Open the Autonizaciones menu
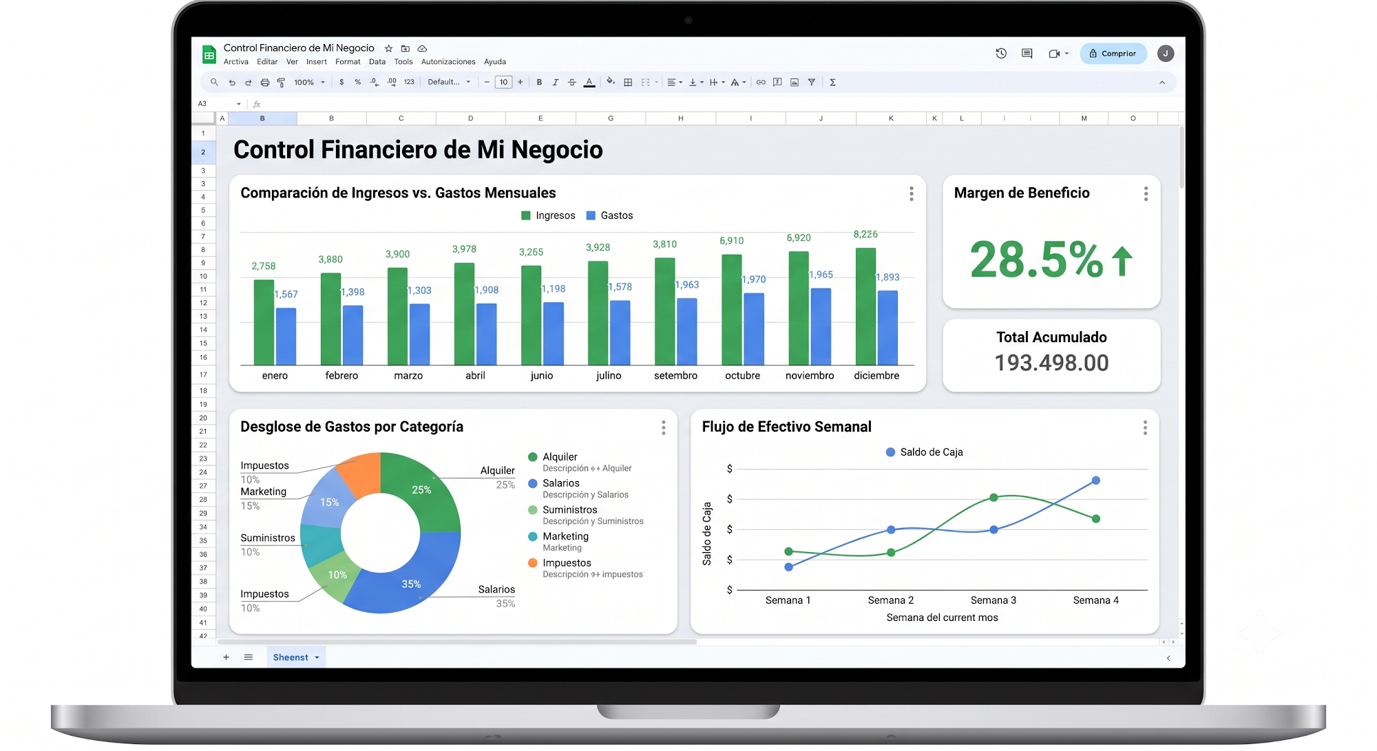The image size is (1377, 751). point(448,62)
